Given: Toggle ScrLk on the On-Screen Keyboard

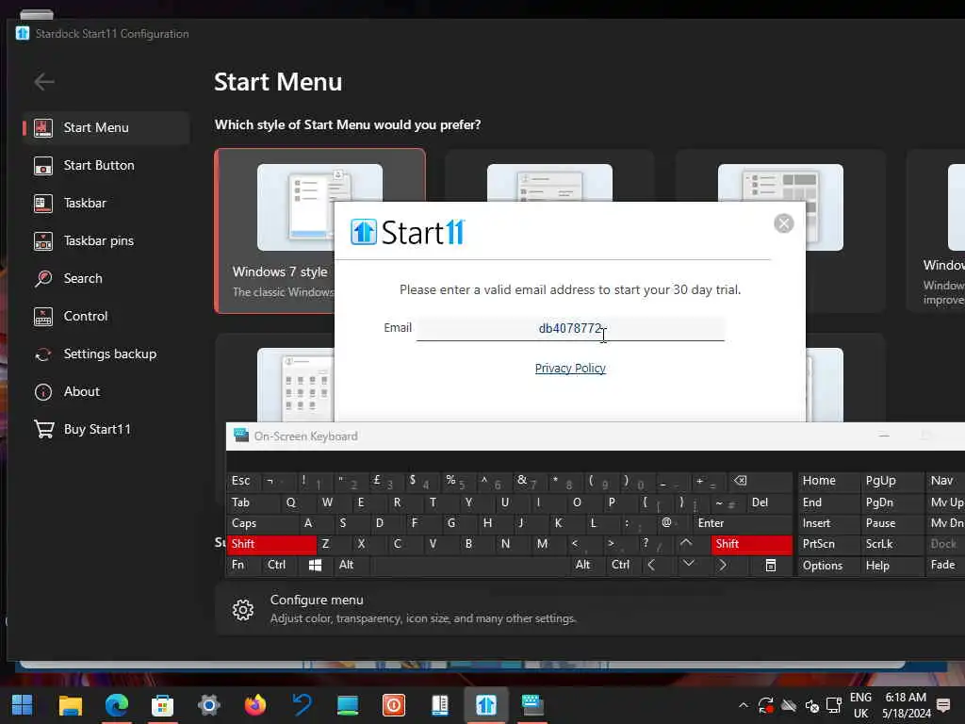Looking at the screenshot, I should [x=891, y=544].
